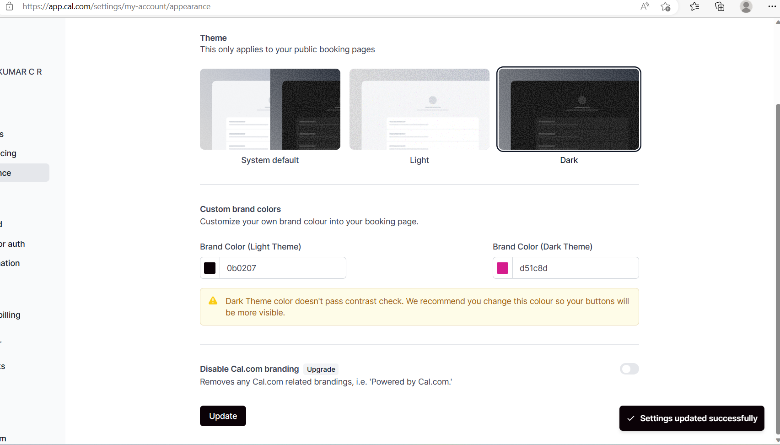The width and height of the screenshot is (780, 445).
Task: Go to Conferencing settings in sidebar
Action: click(x=8, y=153)
